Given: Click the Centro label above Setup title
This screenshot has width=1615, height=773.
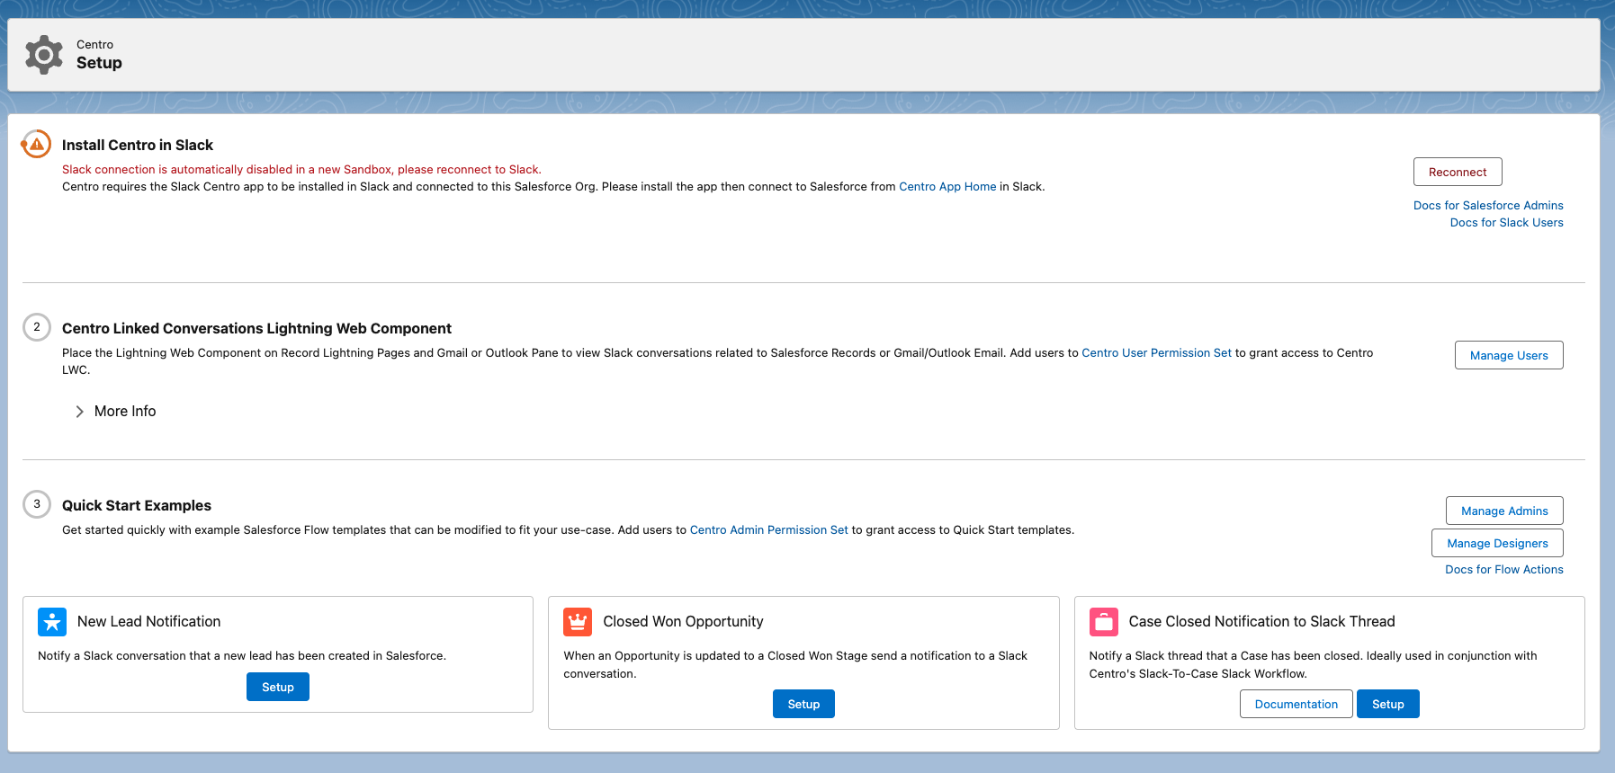Looking at the screenshot, I should [94, 44].
